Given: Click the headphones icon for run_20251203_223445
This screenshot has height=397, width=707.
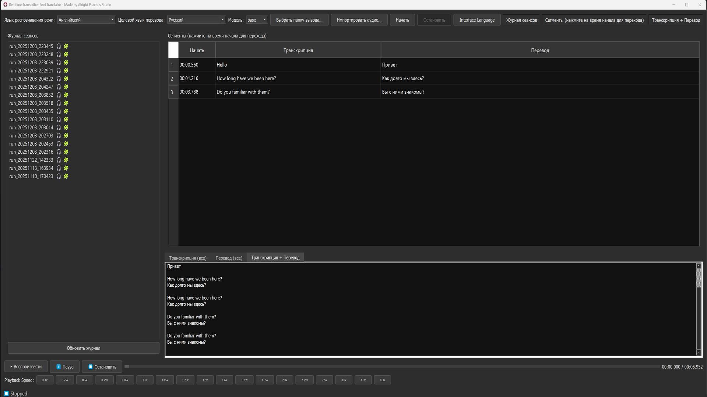Looking at the screenshot, I should pos(59,46).
